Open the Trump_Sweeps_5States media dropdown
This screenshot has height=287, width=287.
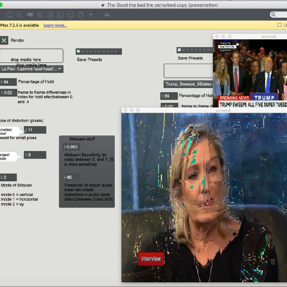click(189, 84)
